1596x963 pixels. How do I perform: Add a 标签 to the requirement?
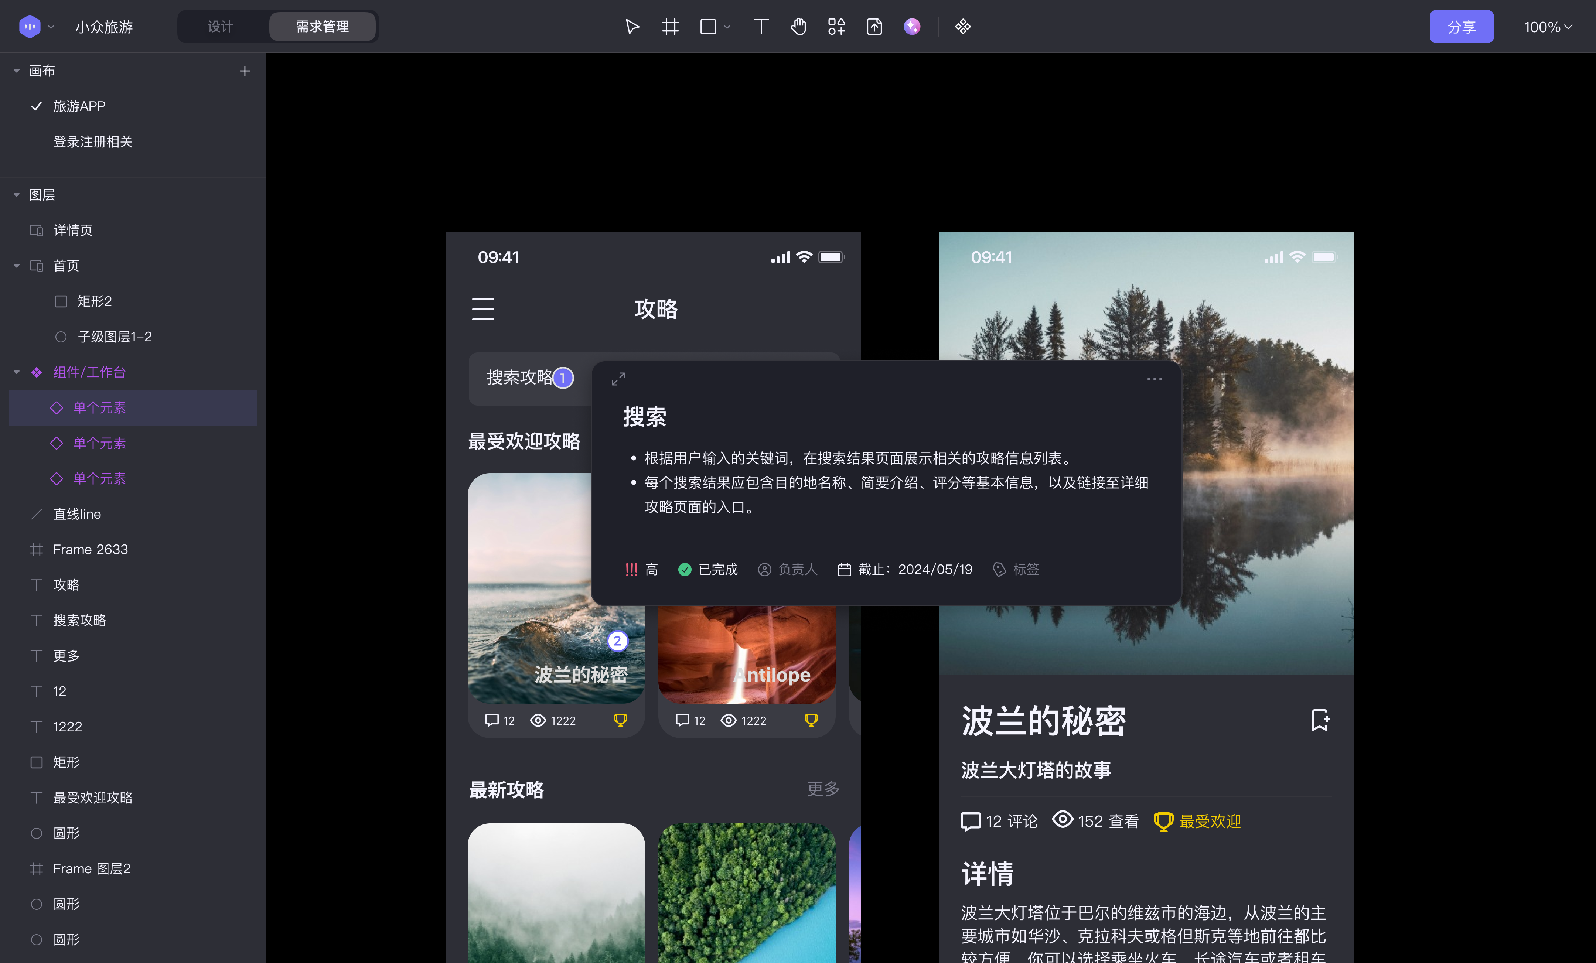(1016, 569)
